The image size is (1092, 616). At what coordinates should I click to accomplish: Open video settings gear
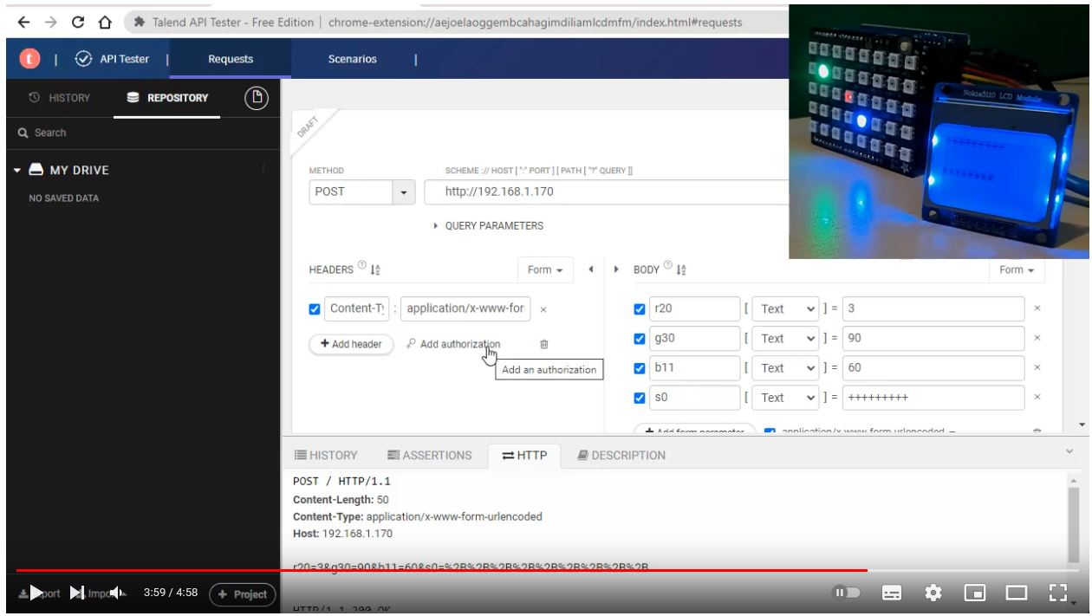click(933, 593)
